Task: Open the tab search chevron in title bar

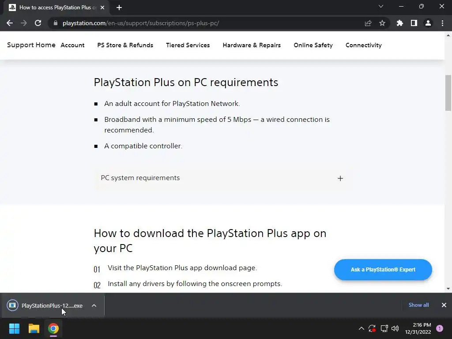Action: tap(381, 6)
